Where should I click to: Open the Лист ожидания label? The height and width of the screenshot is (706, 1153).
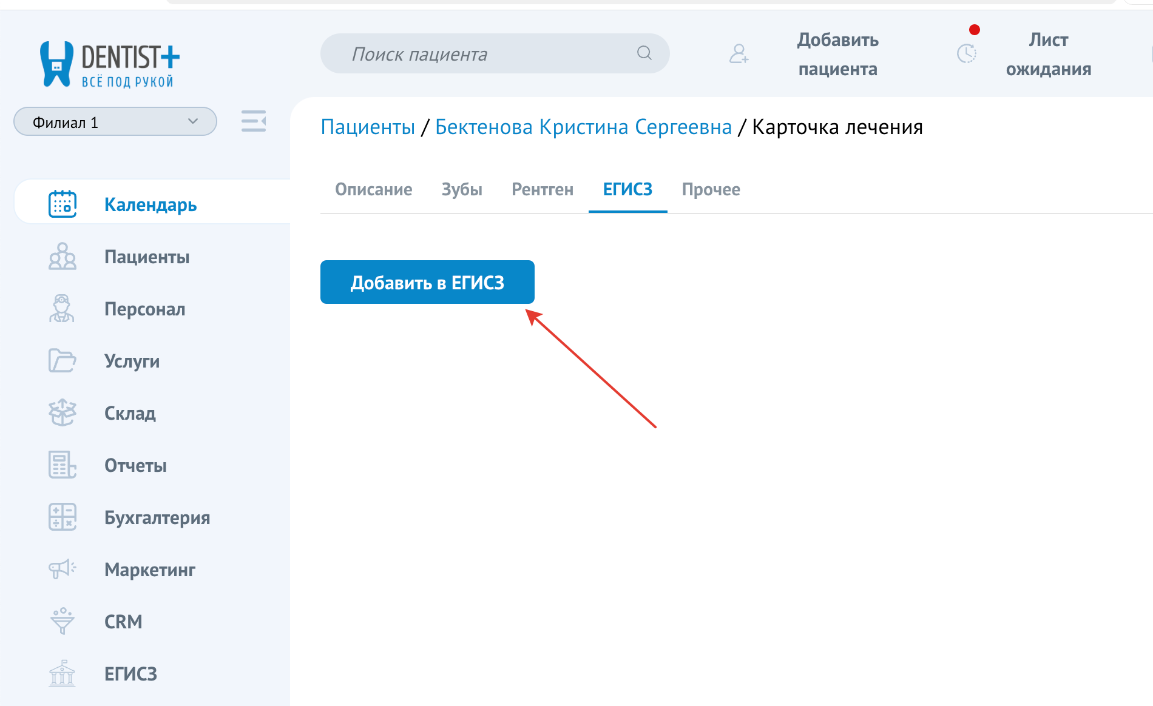point(1049,55)
